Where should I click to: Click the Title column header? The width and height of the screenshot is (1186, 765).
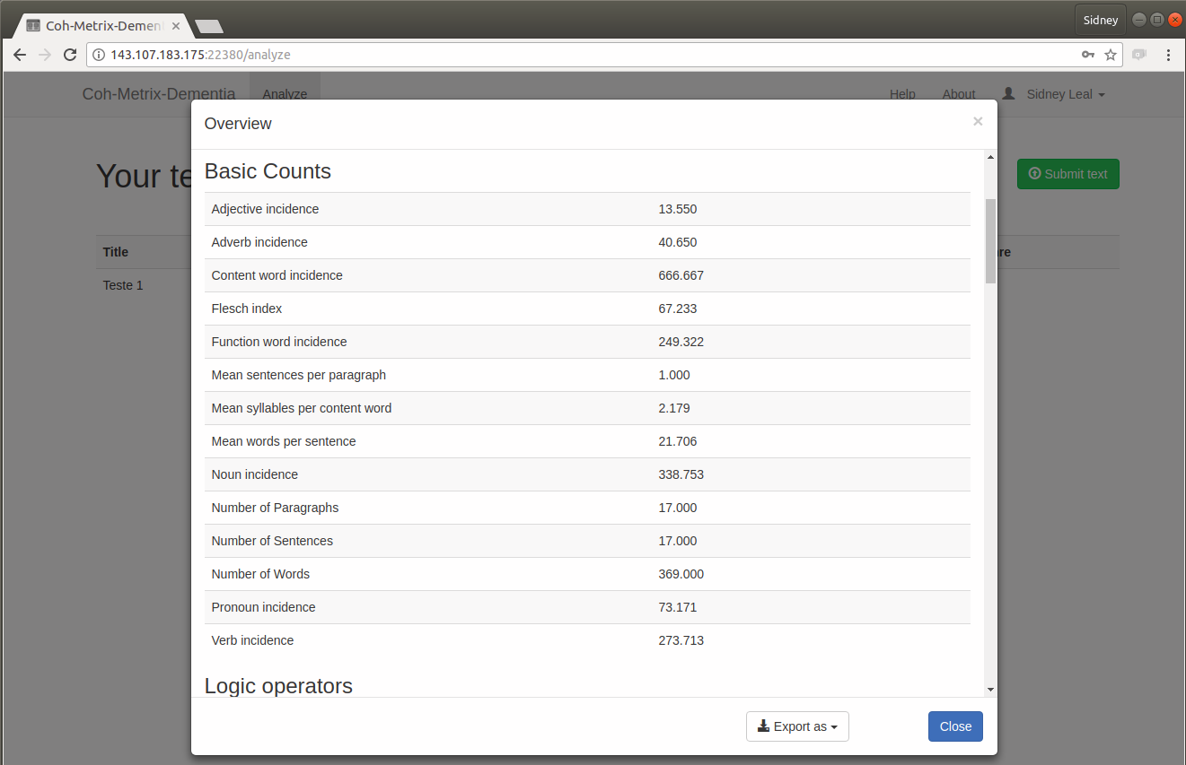point(116,252)
